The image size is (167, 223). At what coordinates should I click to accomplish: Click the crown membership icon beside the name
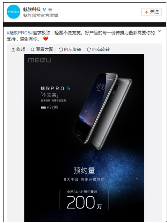pos(50,10)
